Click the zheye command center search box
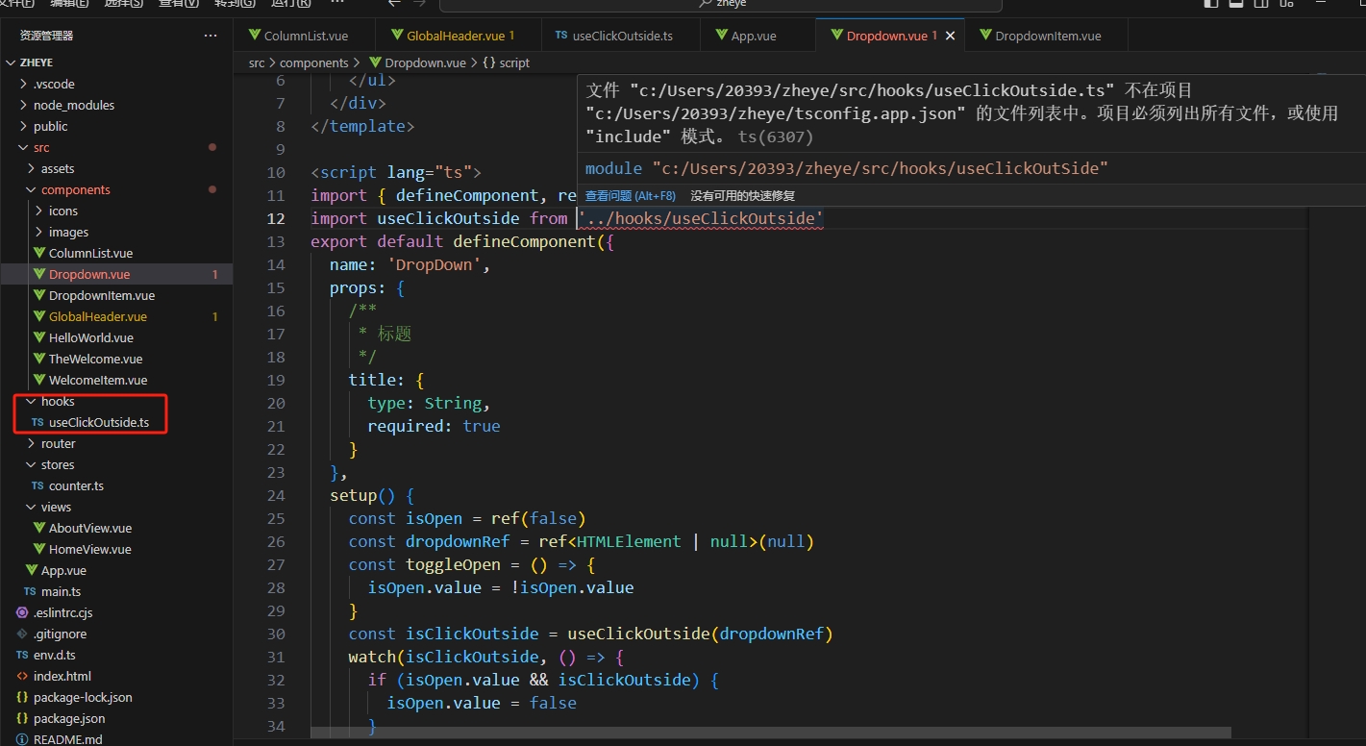The image size is (1366, 746). click(720, 4)
